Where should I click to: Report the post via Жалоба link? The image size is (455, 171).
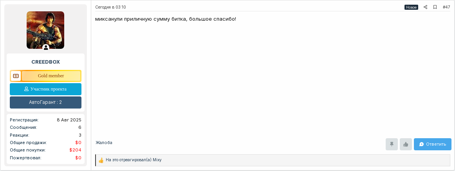104,142
